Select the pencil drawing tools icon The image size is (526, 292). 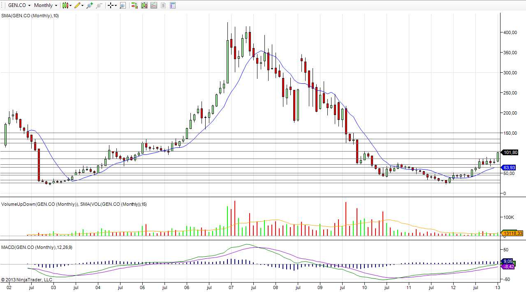77,5
